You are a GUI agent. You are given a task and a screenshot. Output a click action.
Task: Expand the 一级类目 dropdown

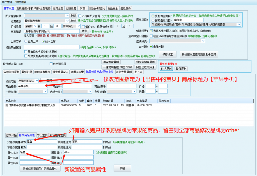point(46,91)
